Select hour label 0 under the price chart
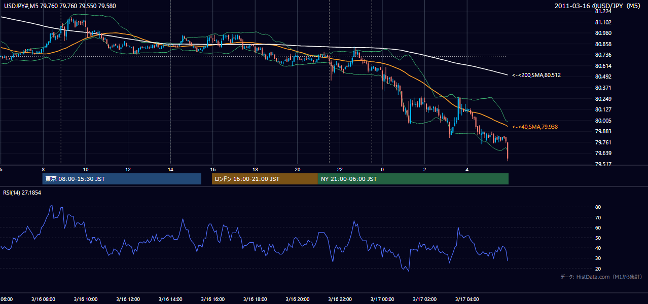Viewport: 648px width, 304px height. [x=382, y=169]
